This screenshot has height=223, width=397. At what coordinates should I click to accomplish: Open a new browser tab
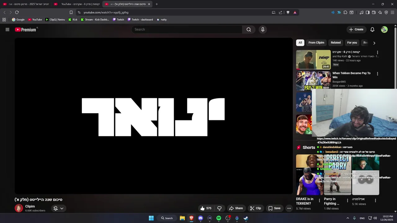157,4
